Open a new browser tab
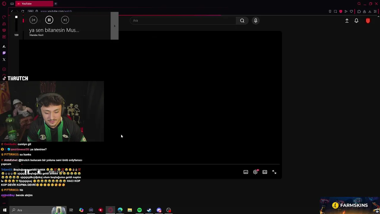Viewport: 380px width, 214px height. pos(56,4)
